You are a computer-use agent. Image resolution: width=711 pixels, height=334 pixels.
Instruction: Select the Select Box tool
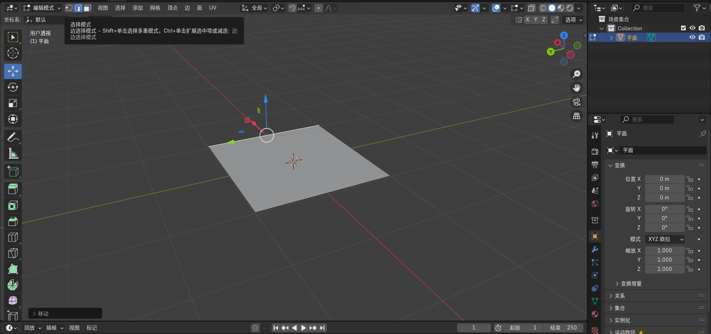[13, 37]
